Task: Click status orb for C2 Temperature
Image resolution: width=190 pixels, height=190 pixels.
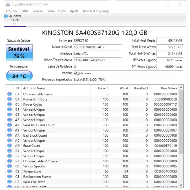Action: pyautogui.click(x=9, y=171)
